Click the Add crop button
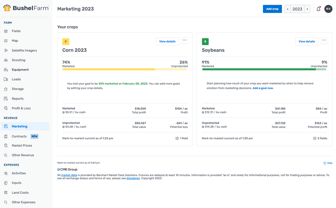336x208 pixels. (272, 9)
